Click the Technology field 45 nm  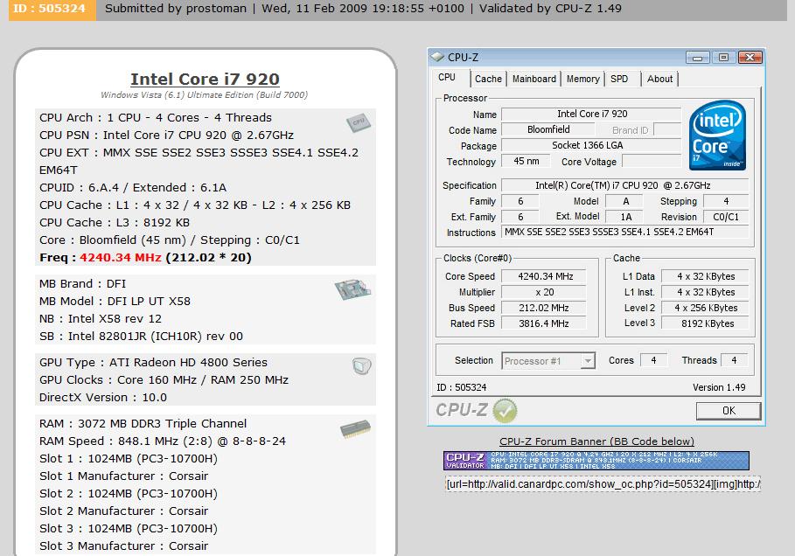[x=526, y=161]
